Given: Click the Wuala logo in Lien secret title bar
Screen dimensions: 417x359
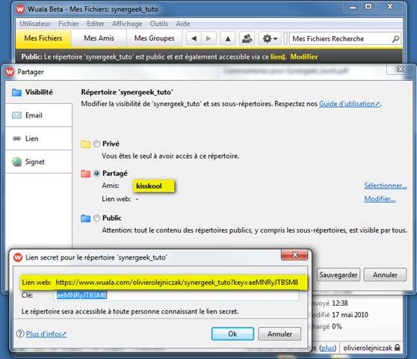Looking at the screenshot, I should coord(18,257).
